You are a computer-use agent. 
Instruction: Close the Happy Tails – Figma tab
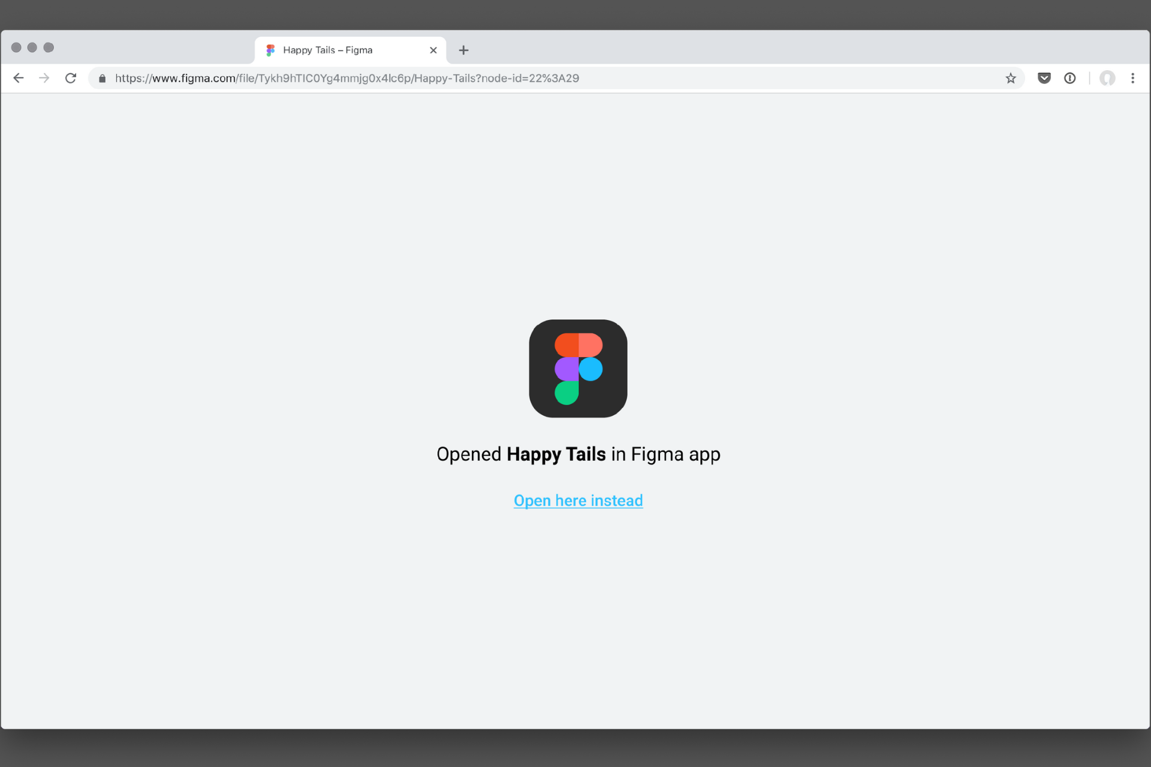(x=433, y=50)
